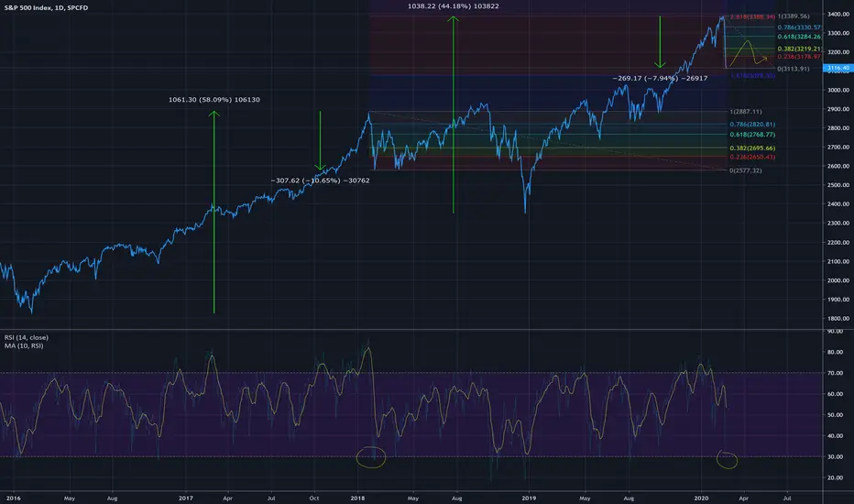The width and height of the screenshot is (854, 504).
Task: Click the 2017 label on the time axis
Action: [x=186, y=499]
